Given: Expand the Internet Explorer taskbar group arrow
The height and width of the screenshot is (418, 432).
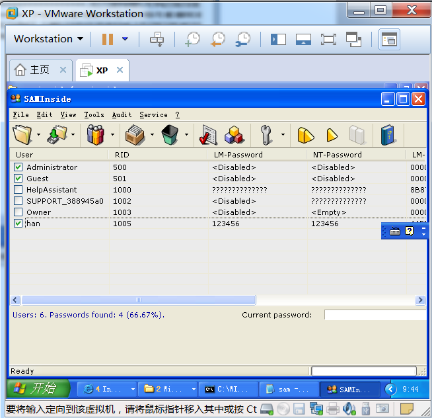Looking at the screenshot, I should click(133, 390).
